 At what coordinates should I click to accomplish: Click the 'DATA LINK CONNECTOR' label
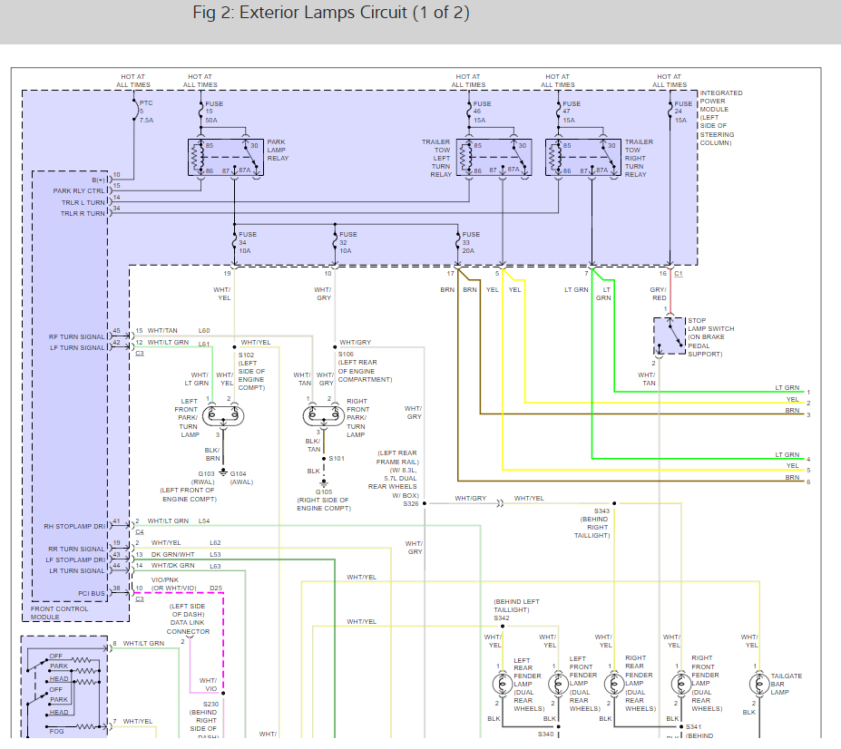[188, 627]
